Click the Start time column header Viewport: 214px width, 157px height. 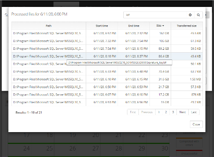[102, 26]
